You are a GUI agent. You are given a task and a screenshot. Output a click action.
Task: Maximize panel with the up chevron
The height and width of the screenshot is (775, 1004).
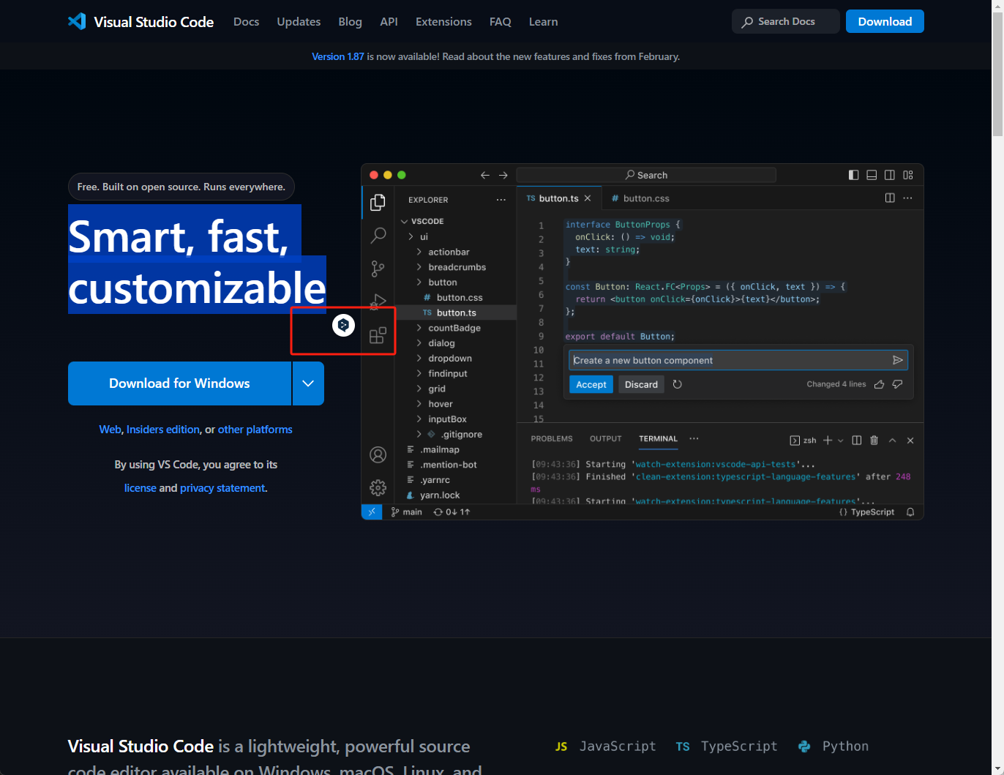coord(892,440)
